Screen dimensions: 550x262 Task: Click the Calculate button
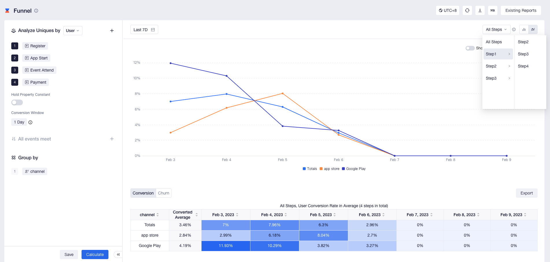point(95,254)
